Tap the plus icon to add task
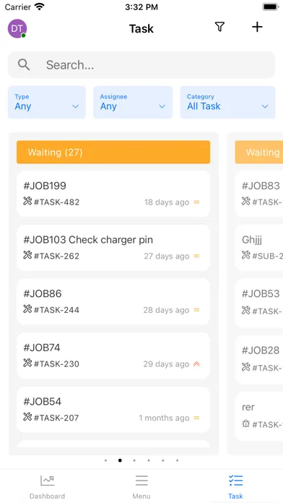The height and width of the screenshot is (503, 283). pos(257,27)
